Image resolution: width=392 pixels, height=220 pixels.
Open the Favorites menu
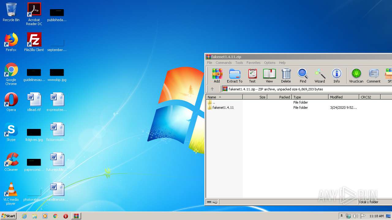pos(254,63)
